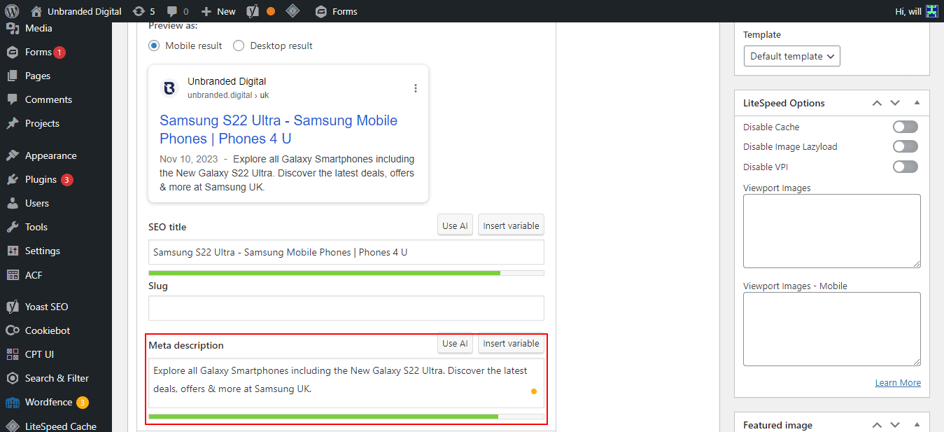Screen dimensions: 944x432
Task: Click the Hi, will account greeting
Action: (910, 11)
